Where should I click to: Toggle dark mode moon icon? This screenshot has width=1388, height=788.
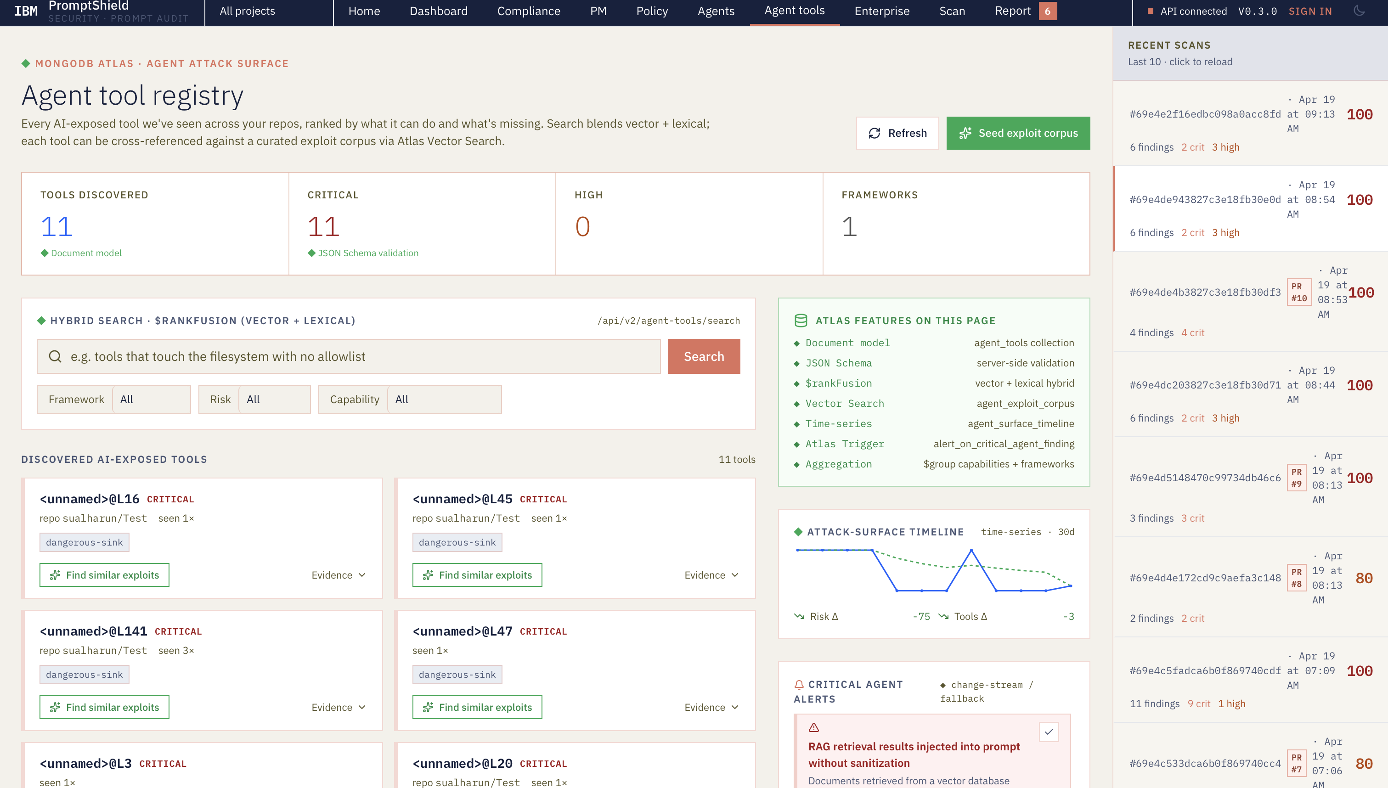1359,11
